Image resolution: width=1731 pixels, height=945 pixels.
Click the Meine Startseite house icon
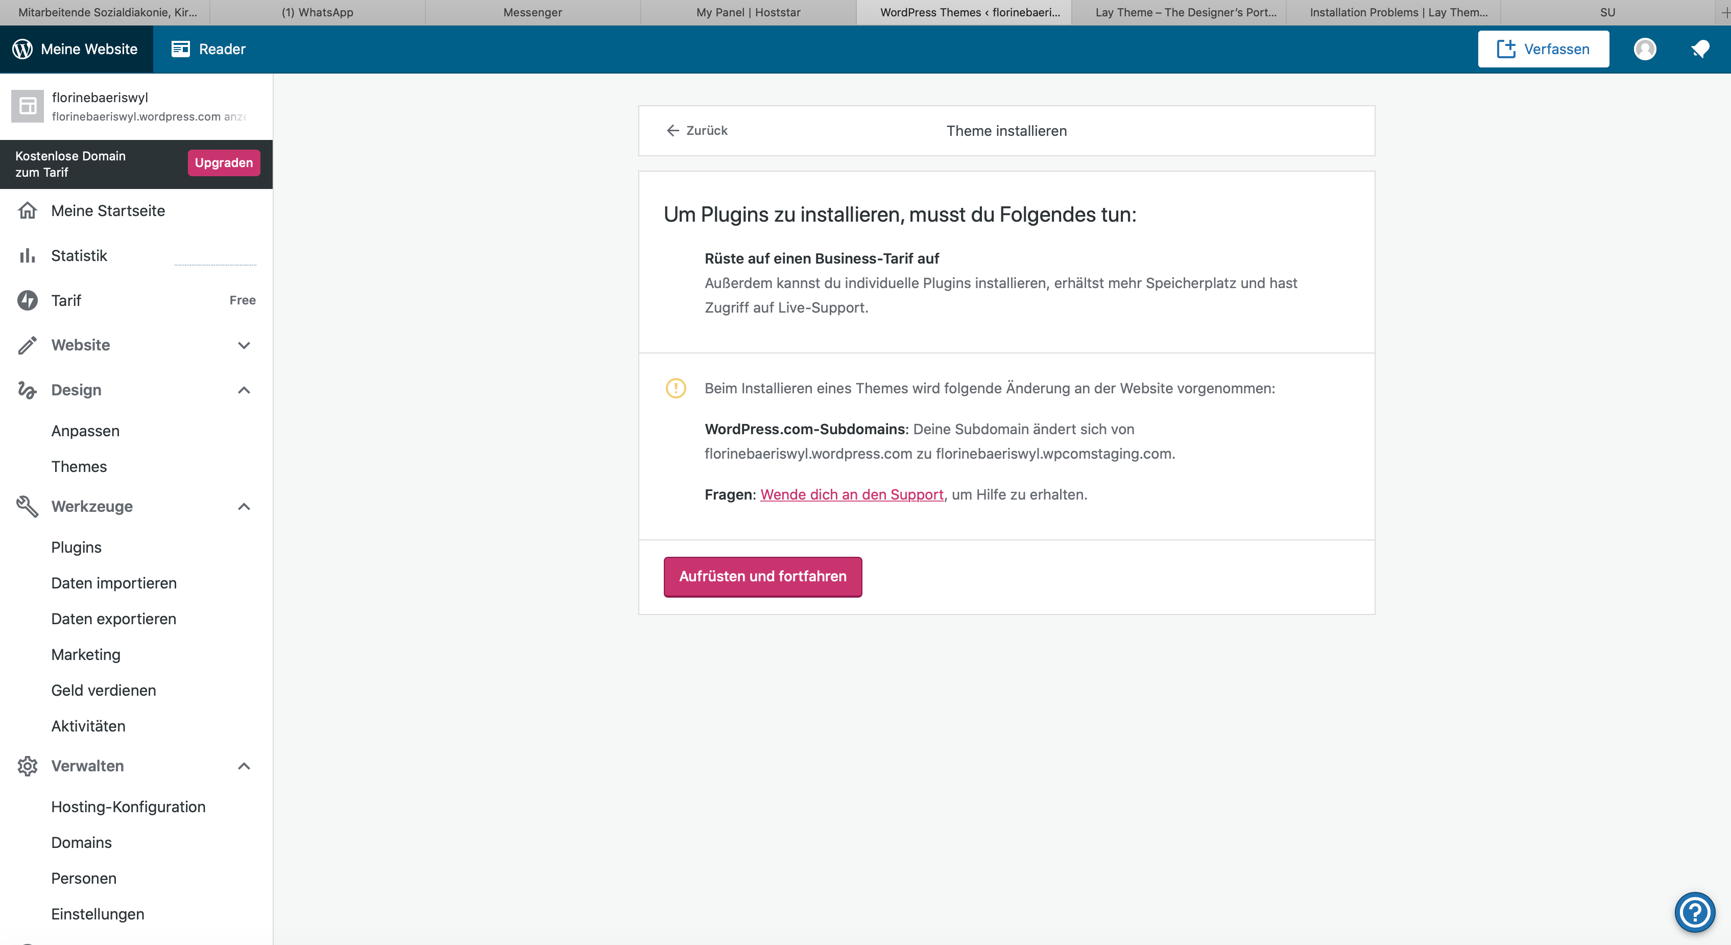[27, 211]
